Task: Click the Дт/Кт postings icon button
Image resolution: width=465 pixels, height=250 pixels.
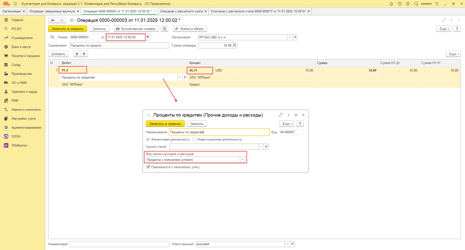Action: [x=164, y=29]
